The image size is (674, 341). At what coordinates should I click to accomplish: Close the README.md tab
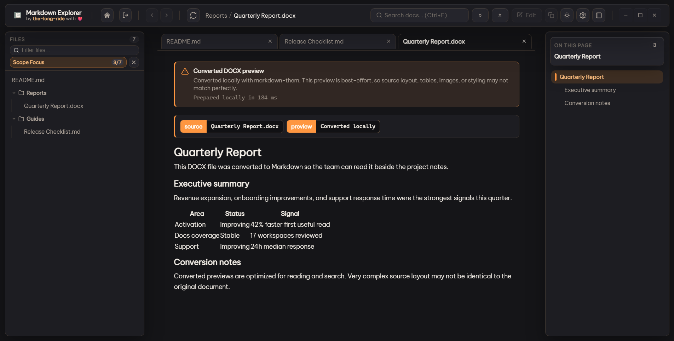click(x=270, y=41)
